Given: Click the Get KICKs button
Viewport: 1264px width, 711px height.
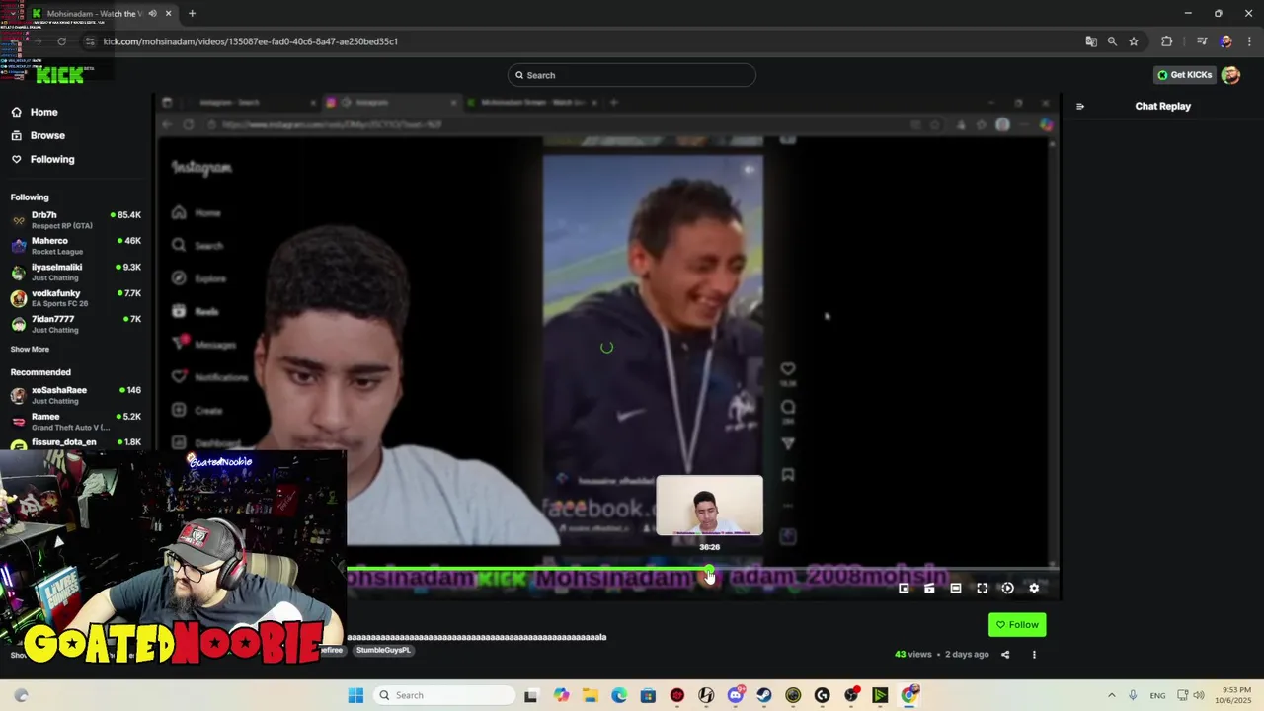Looking at the screenshot, I should (x=1184, y=75).
